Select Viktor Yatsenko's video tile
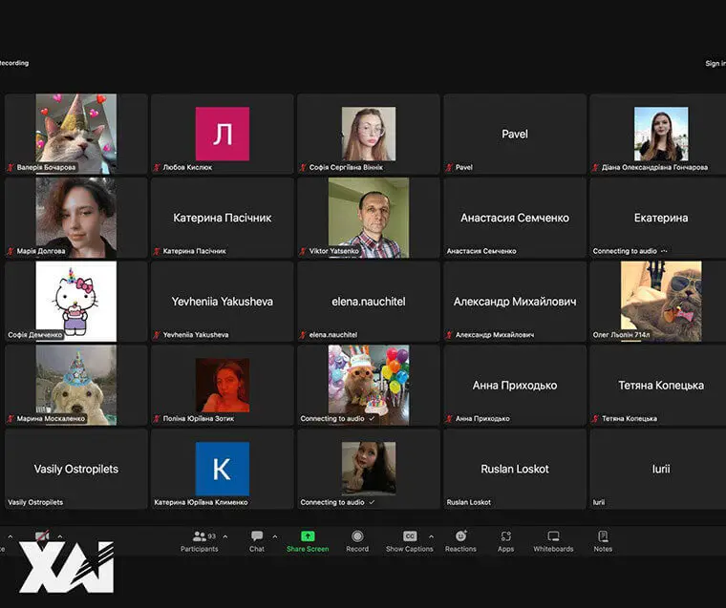The height and width of the screenshot is (608, 726). pyautogui.click(x=368, y=218)
